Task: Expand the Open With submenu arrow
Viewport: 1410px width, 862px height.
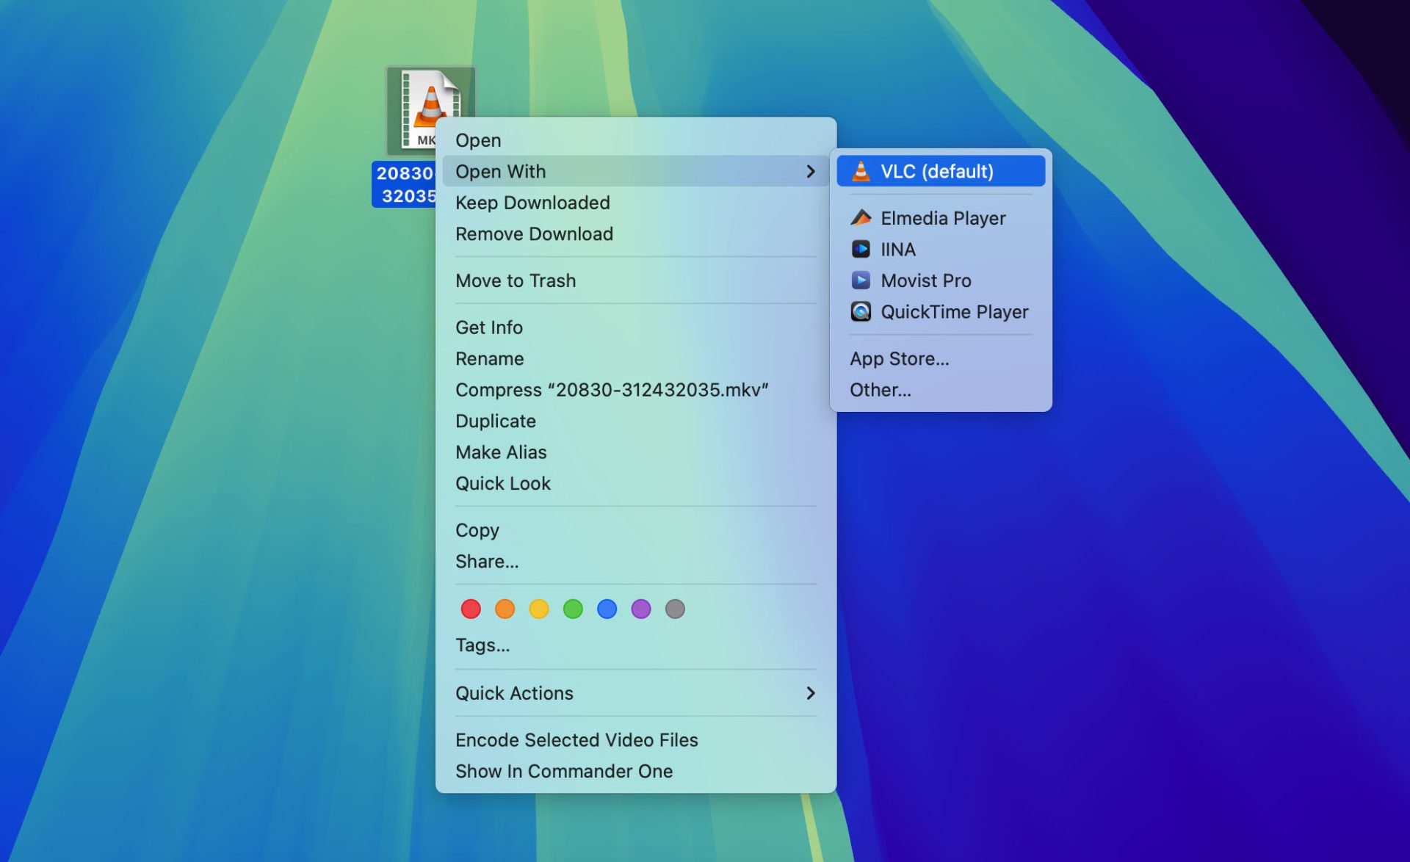Action: (x=811, y=171)
